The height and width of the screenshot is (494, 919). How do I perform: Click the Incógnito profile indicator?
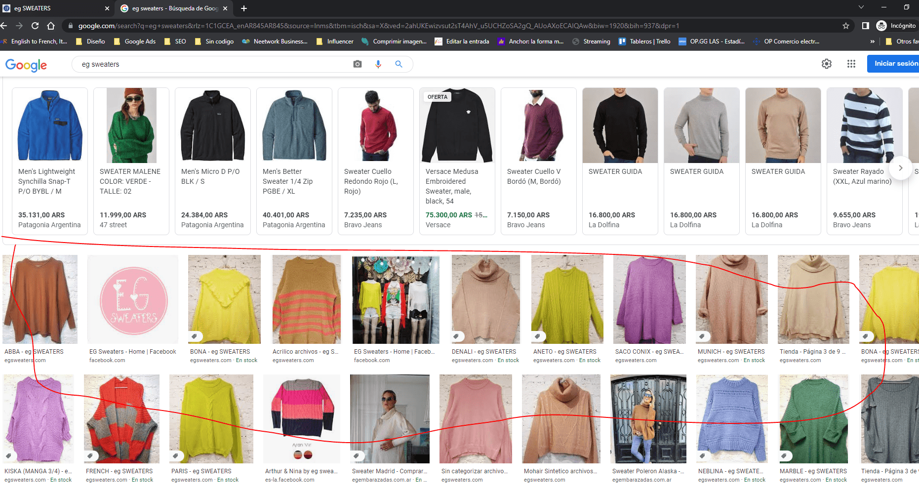pyautogui.click(x=897, y=26)
